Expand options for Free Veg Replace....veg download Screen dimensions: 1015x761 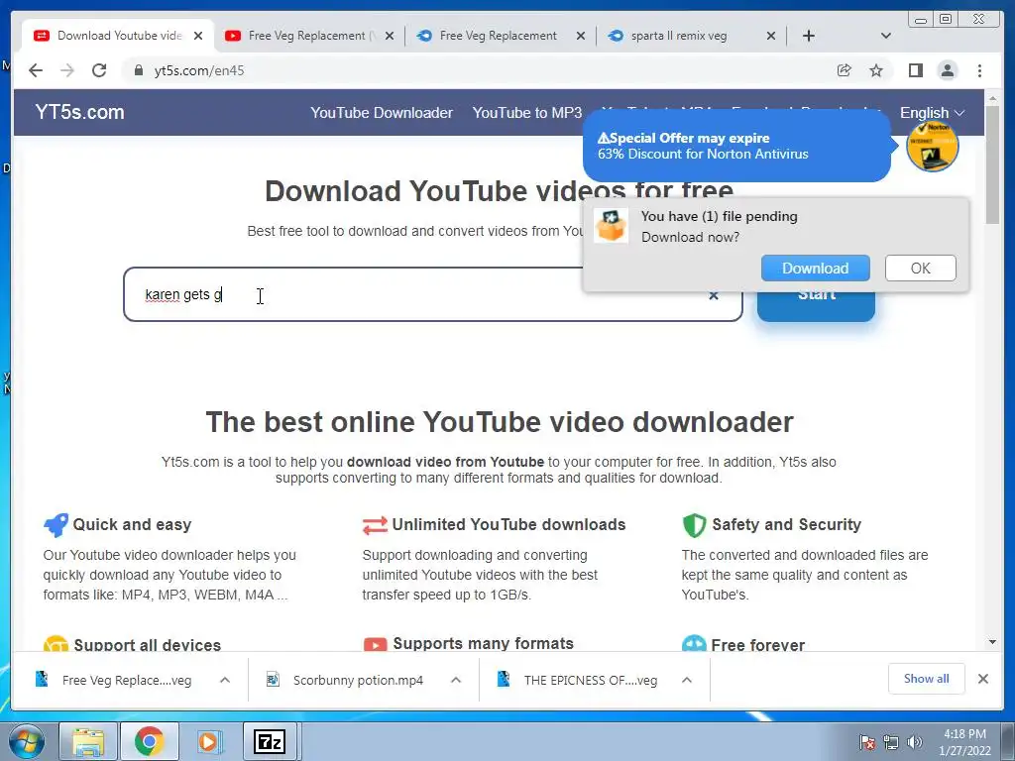(225, 680)
